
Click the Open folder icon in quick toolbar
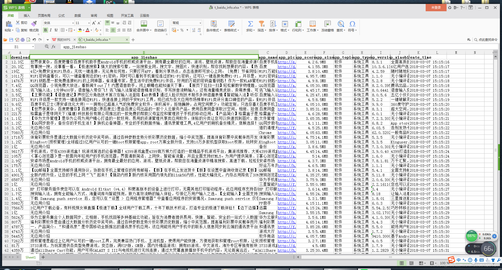5,40
